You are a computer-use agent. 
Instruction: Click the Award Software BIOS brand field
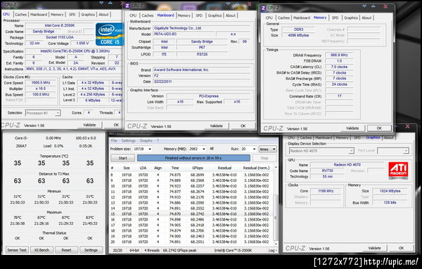(x=202, y=70)
